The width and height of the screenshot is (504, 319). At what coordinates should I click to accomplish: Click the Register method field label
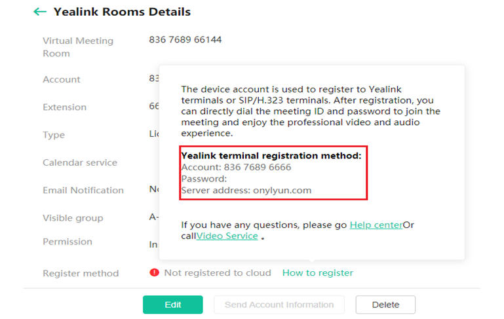81,273
